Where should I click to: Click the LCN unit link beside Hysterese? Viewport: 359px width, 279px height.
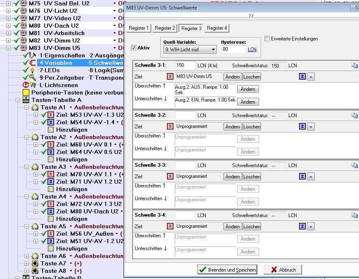pyautogui.click(x=252, y=50)
